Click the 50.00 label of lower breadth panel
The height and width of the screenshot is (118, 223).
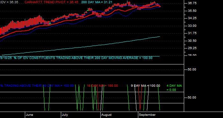[192, 98]
